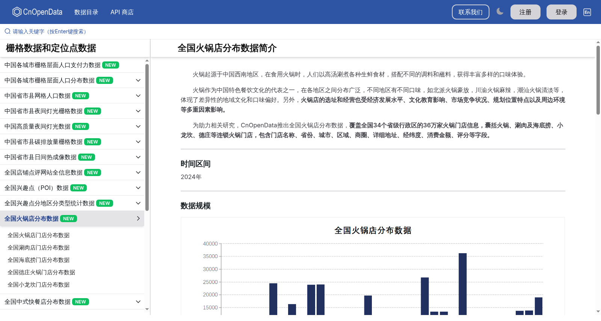The width and height of the screenshot is (601, 321).
Task: Click the sidebar scrollbar thumb
Action: point(147,137)
